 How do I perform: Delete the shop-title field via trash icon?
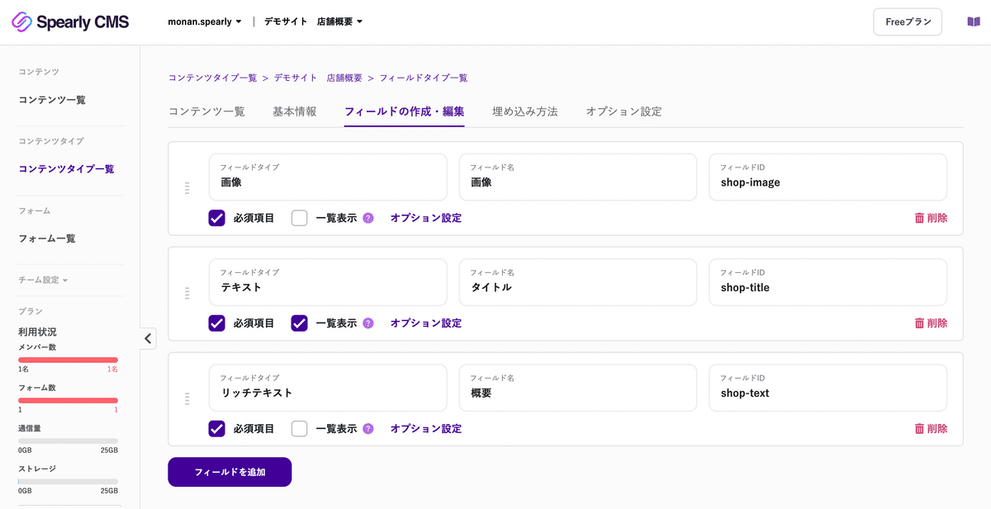tap(931, 323)
